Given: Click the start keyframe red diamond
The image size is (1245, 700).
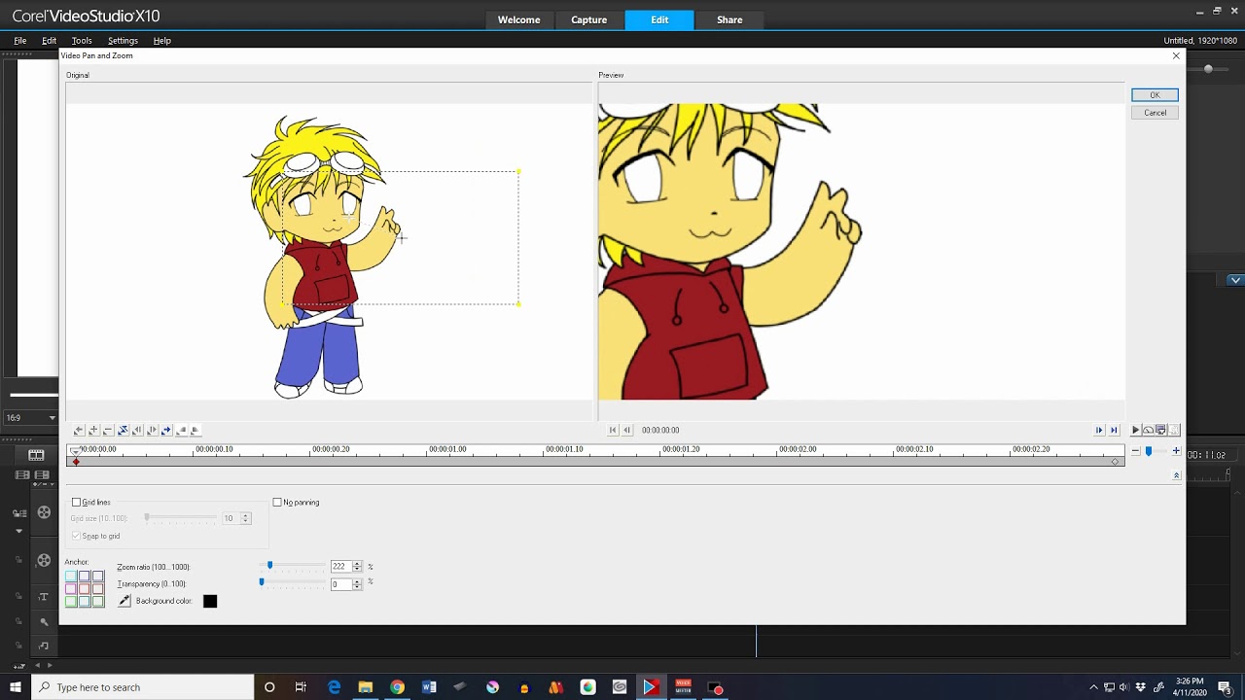Looking at the screenshot, I should 76,461.
